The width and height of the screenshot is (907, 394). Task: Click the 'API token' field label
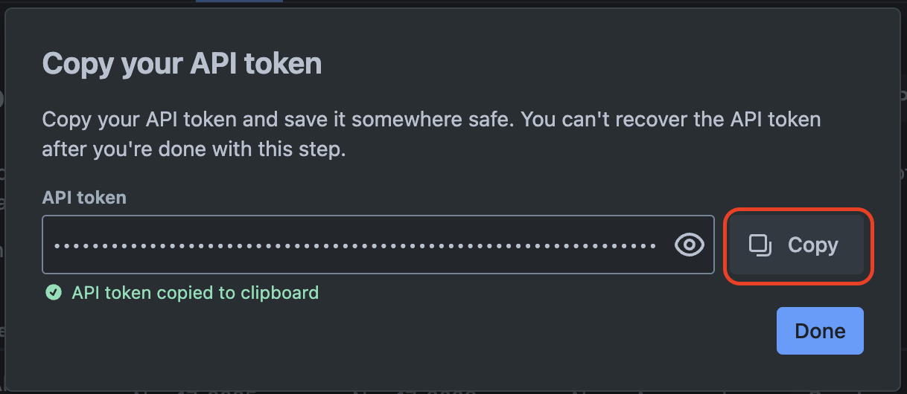click(84, 198)
